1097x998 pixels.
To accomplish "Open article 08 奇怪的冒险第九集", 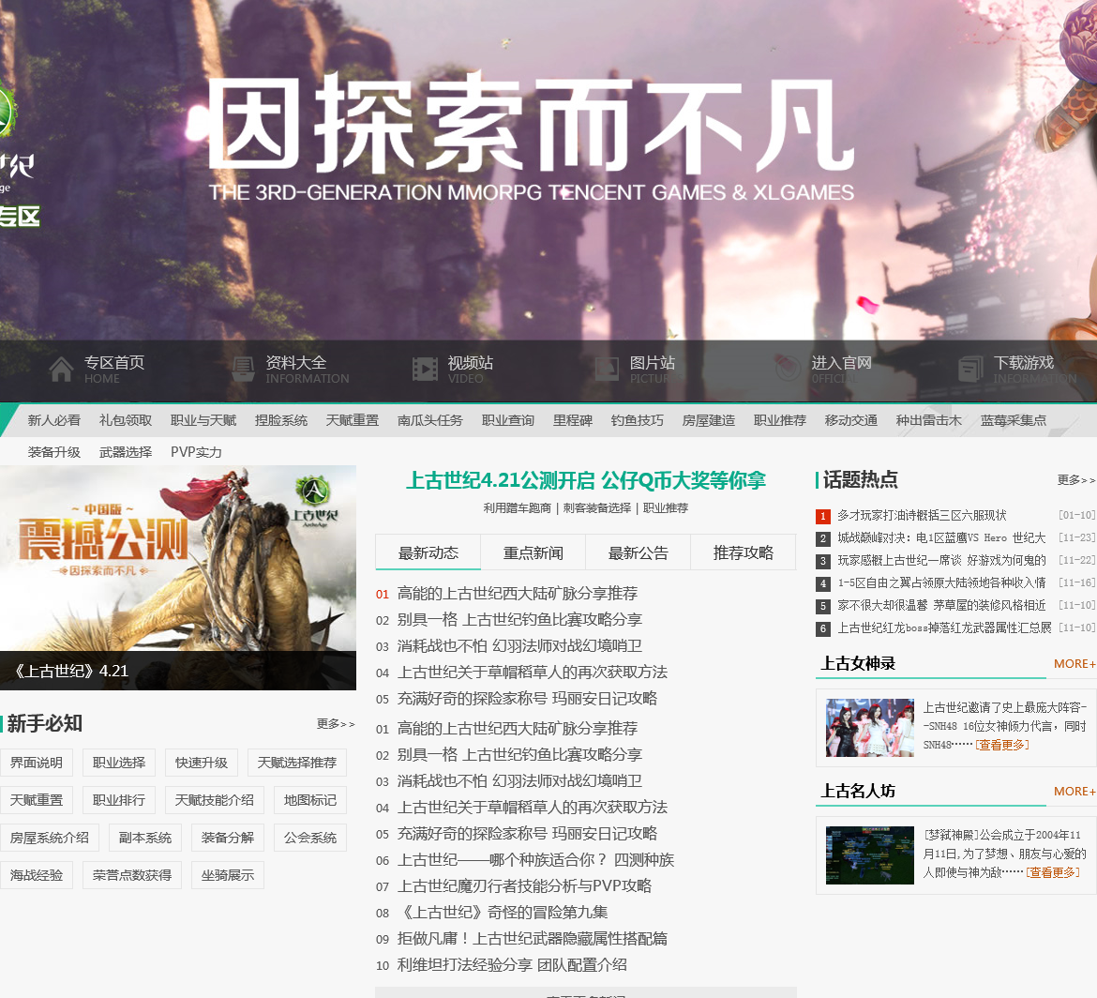I will [x=503, y=913].
